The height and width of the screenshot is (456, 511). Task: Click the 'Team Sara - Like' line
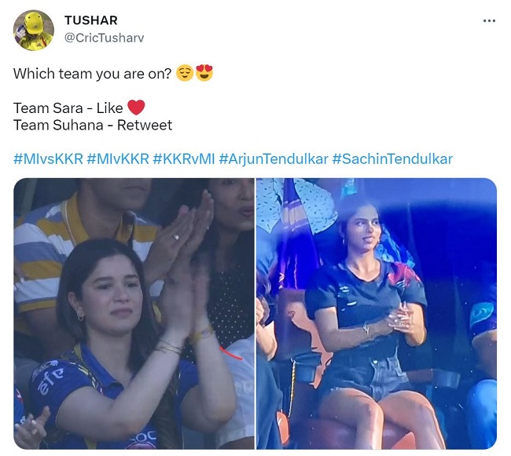point(68,108)
